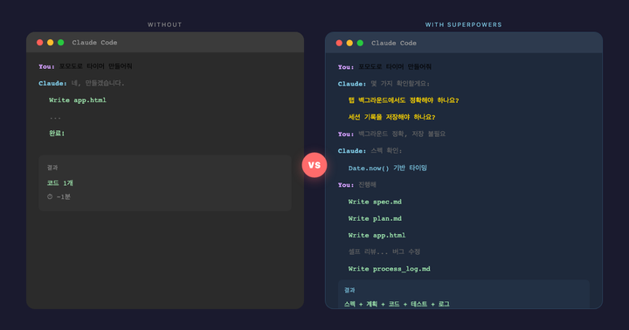Viewport: 629px width, 330px height.
Task: Click the 'Write plan.md' line
Action: 375,218
